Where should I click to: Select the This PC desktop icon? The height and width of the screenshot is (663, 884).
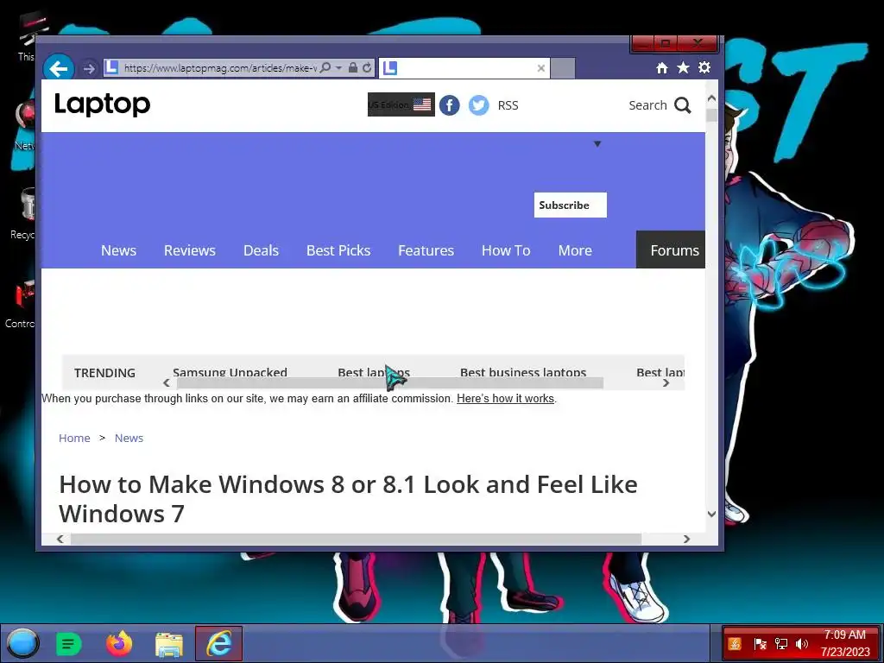[27, 37]
